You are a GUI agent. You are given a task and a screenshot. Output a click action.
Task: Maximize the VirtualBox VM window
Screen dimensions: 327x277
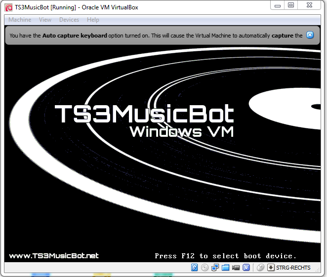click(291, 5)
